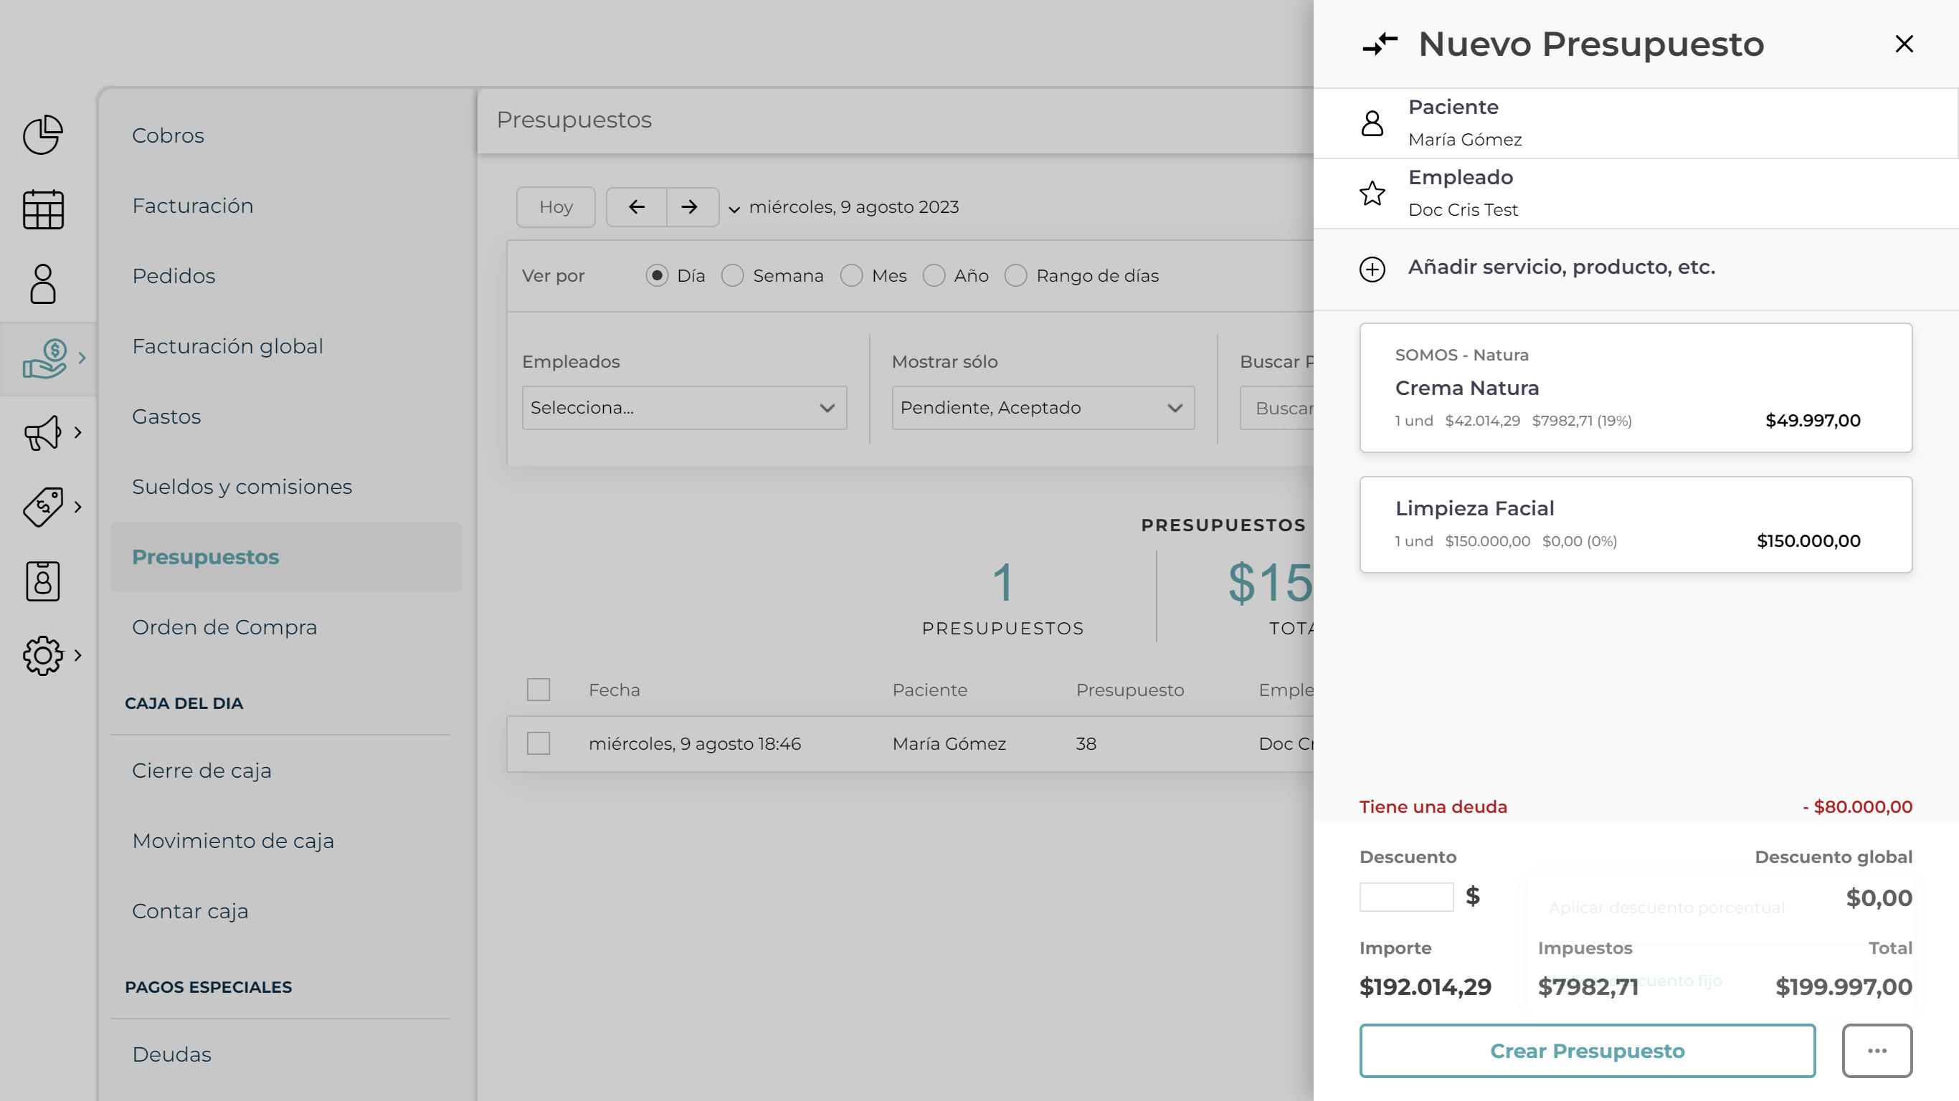Open the Limpieza Facial item card
This screenshot has width=1959, height=1101.
1635,525
